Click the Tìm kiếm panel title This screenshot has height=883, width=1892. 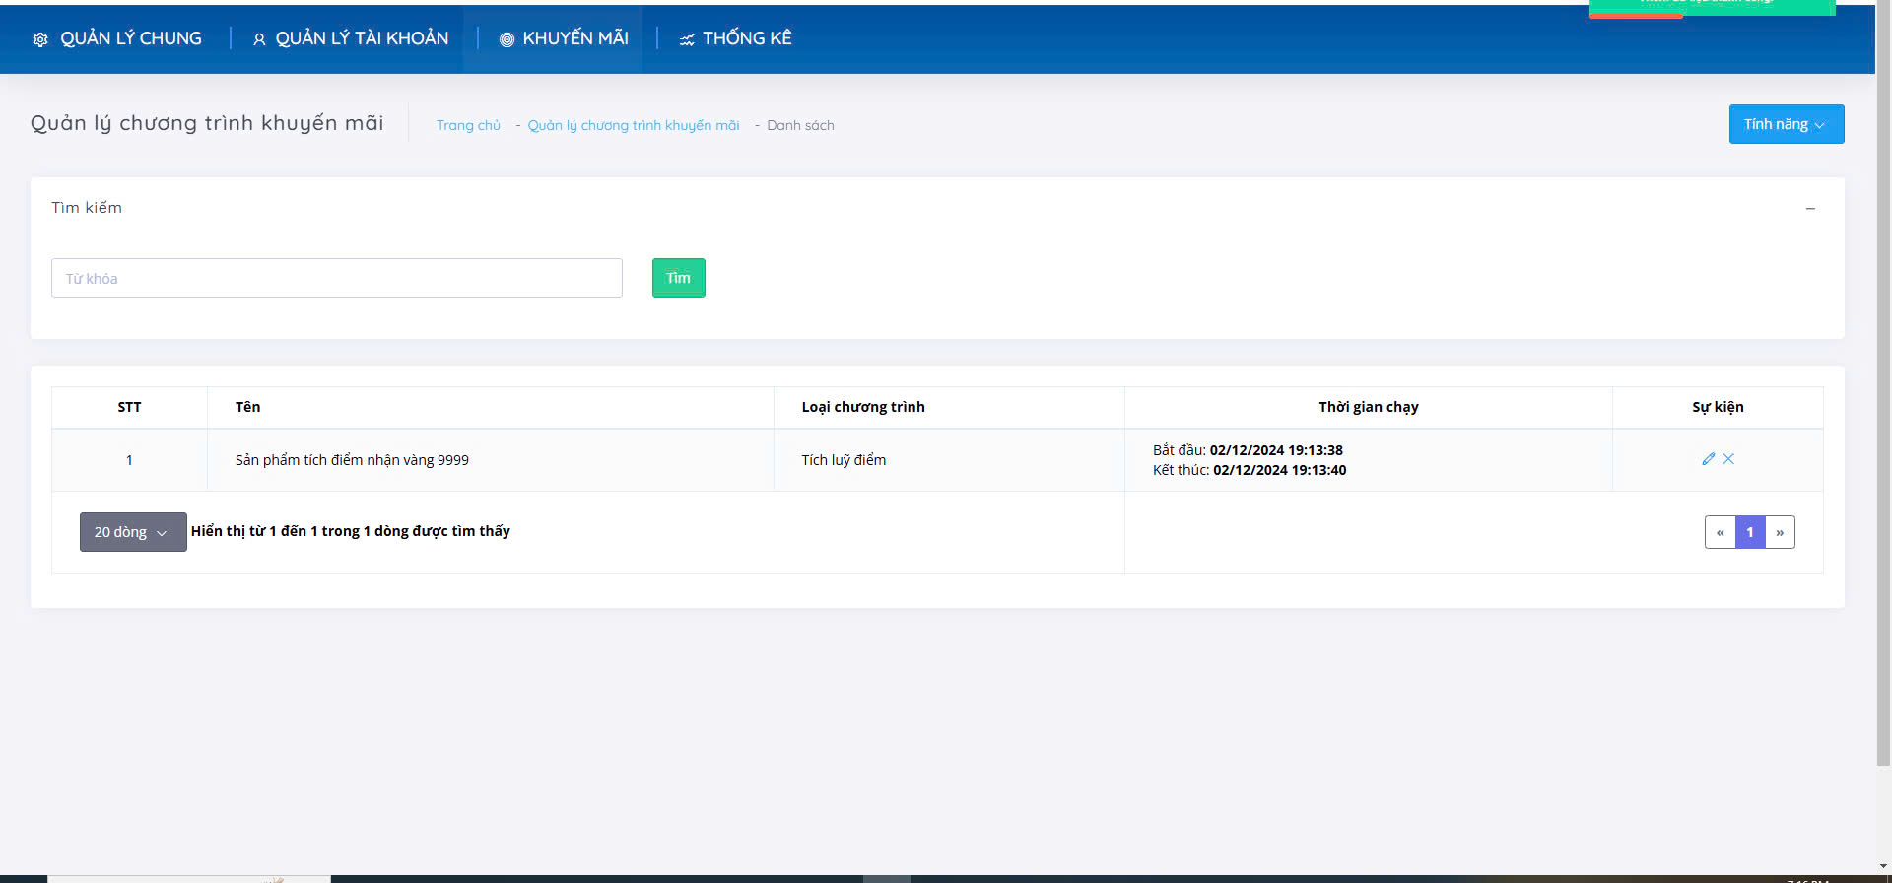coord(87,208)
